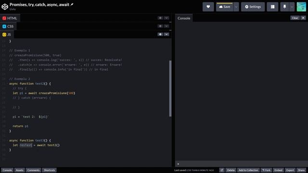Screen dimensions: 308x173
Task: Click the 'return p1' code line
Action: click(x=20, y=126)
